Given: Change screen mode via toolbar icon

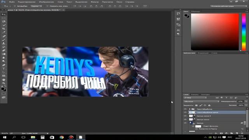Looking at the screenshot, I should [x=4, y=98].
